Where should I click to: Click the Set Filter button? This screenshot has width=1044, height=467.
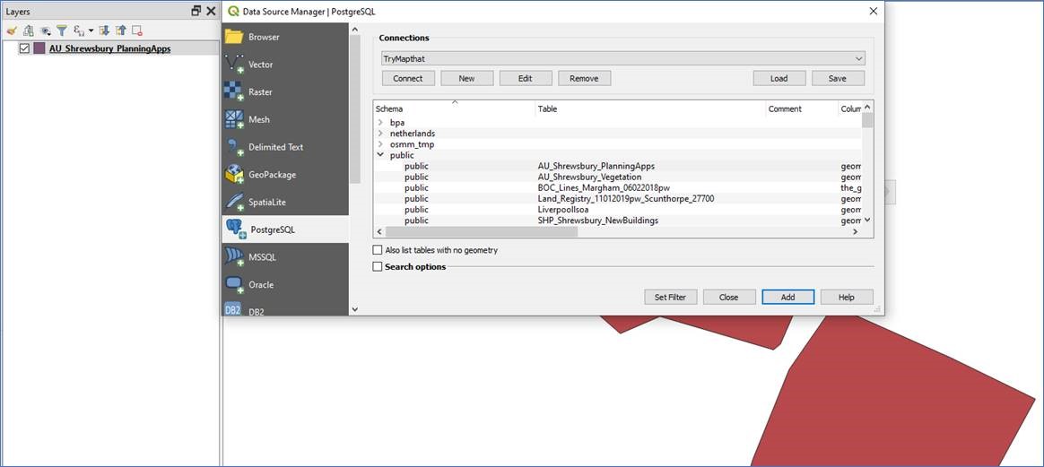click(x=671, y=298)
